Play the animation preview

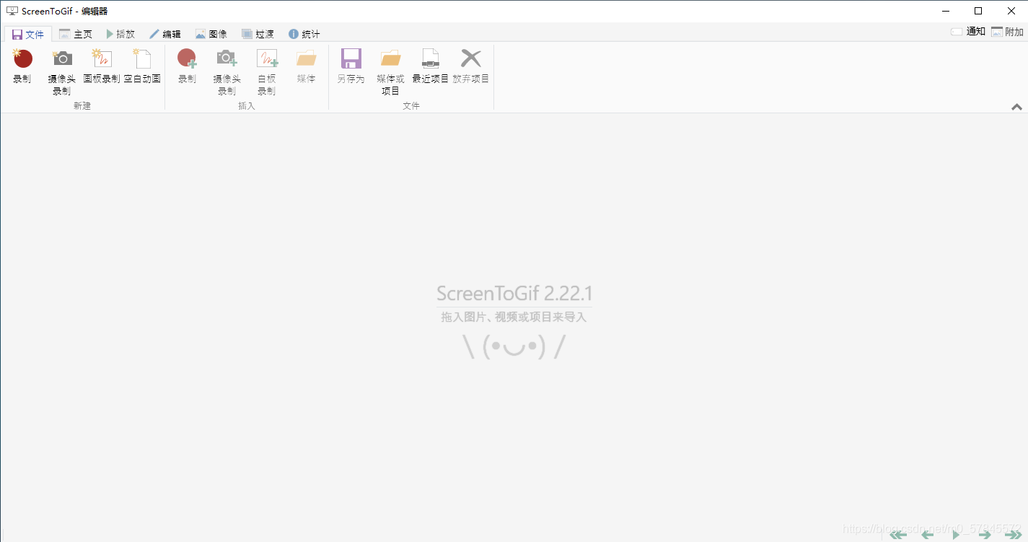(956, 535)
